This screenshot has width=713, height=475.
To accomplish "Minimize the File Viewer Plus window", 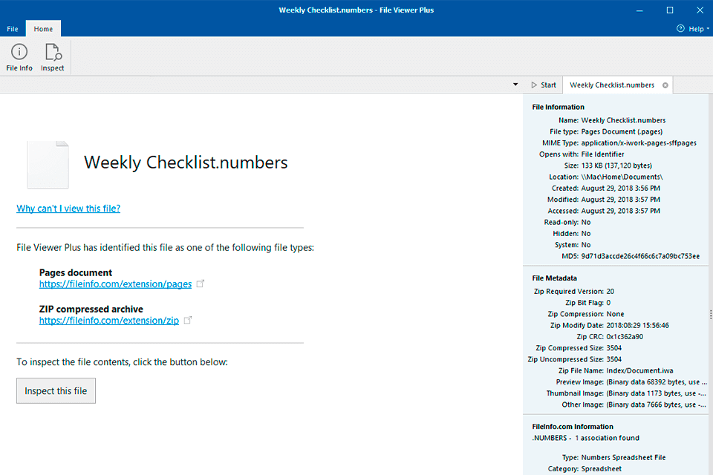I will [x=639, y=10].
